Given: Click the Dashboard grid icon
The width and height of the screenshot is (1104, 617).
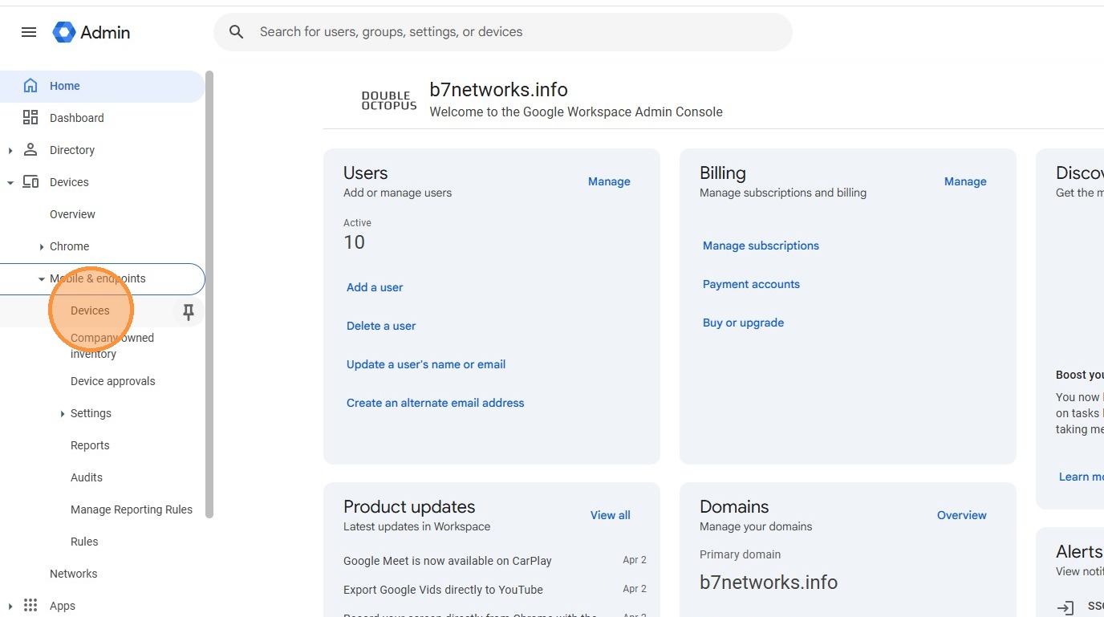Looking at the screenshot, I should (30, 118).
